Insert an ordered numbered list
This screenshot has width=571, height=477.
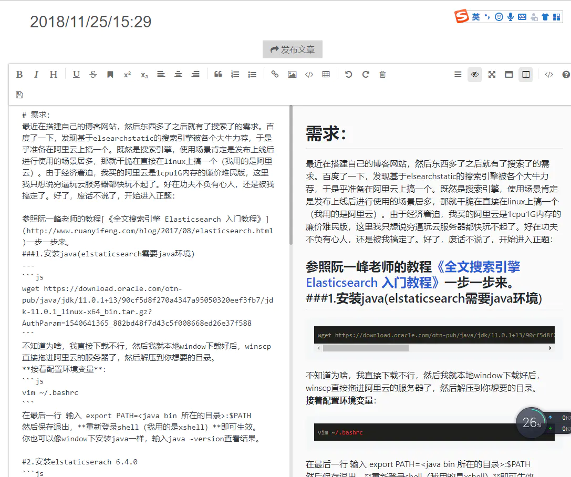point(235,75)
